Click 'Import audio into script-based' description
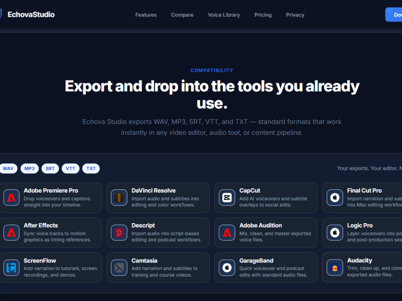Image resolution: width=402 pixels, height=301 pixels. point(166,236)
